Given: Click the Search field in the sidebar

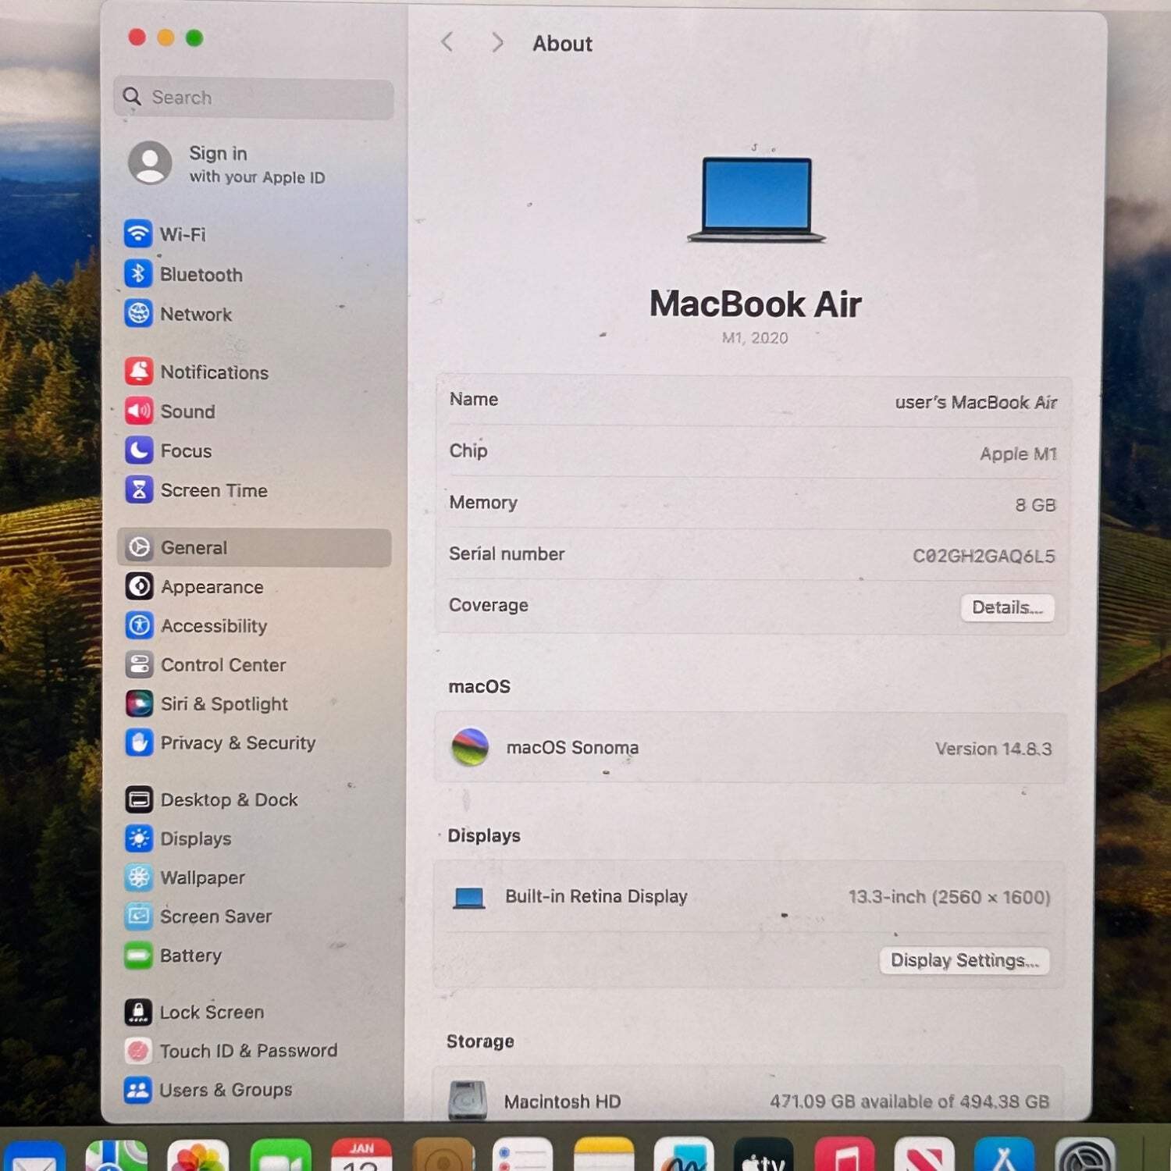Looking at the screenshot, I should (254, 98).
